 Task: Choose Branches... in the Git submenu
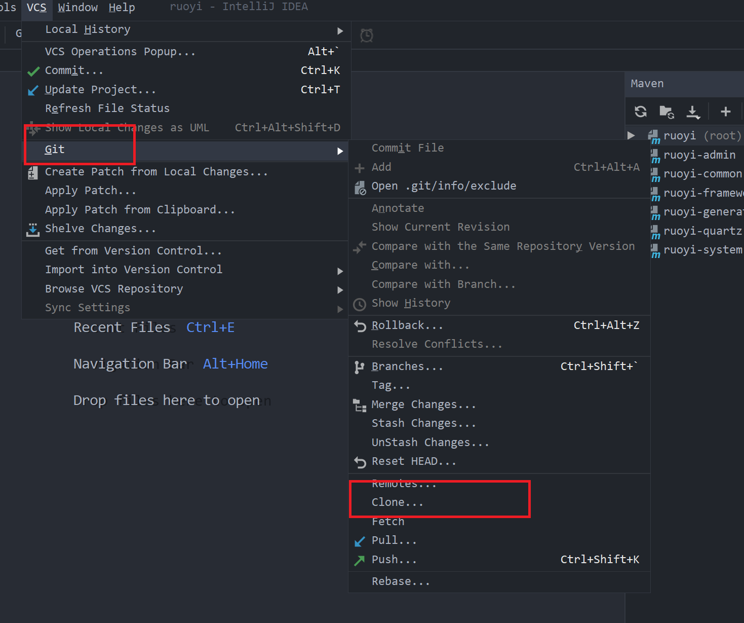pyautogui.click(x=499, y=367)
